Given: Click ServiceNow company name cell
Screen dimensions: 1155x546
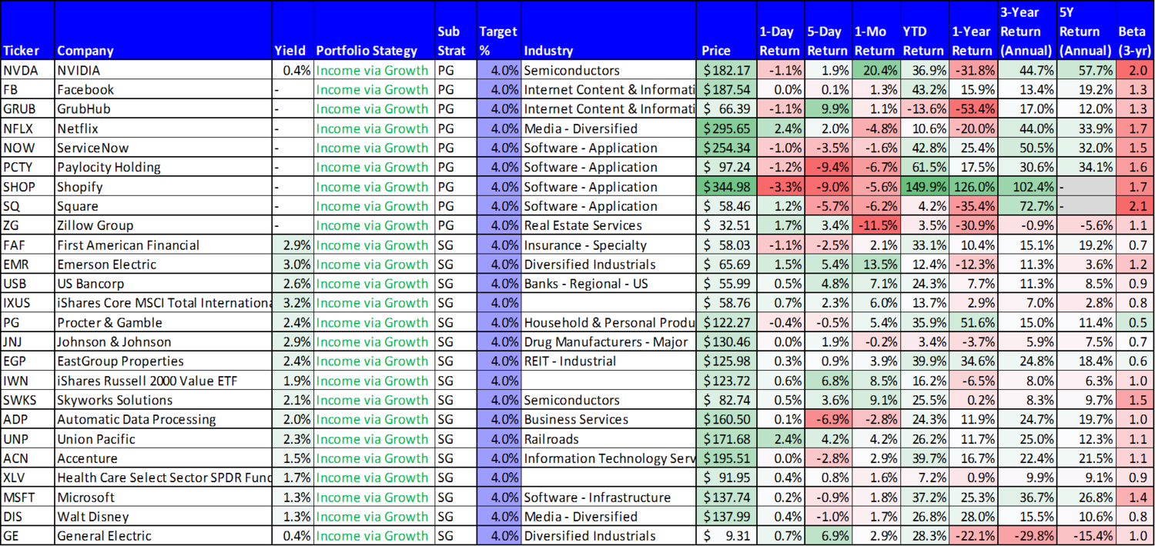Looking at the screenshot, I should point(163,148).
